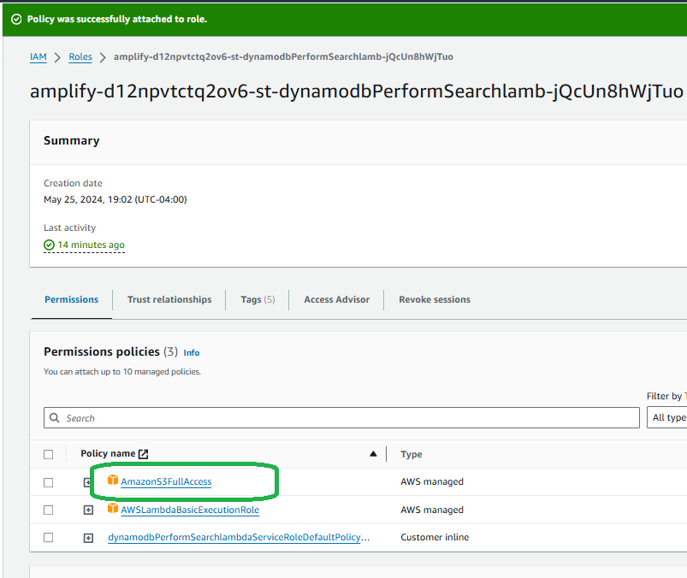The image size is (687, 578).
Task: Open the IAM breadcrumb link
Action: 38,57
